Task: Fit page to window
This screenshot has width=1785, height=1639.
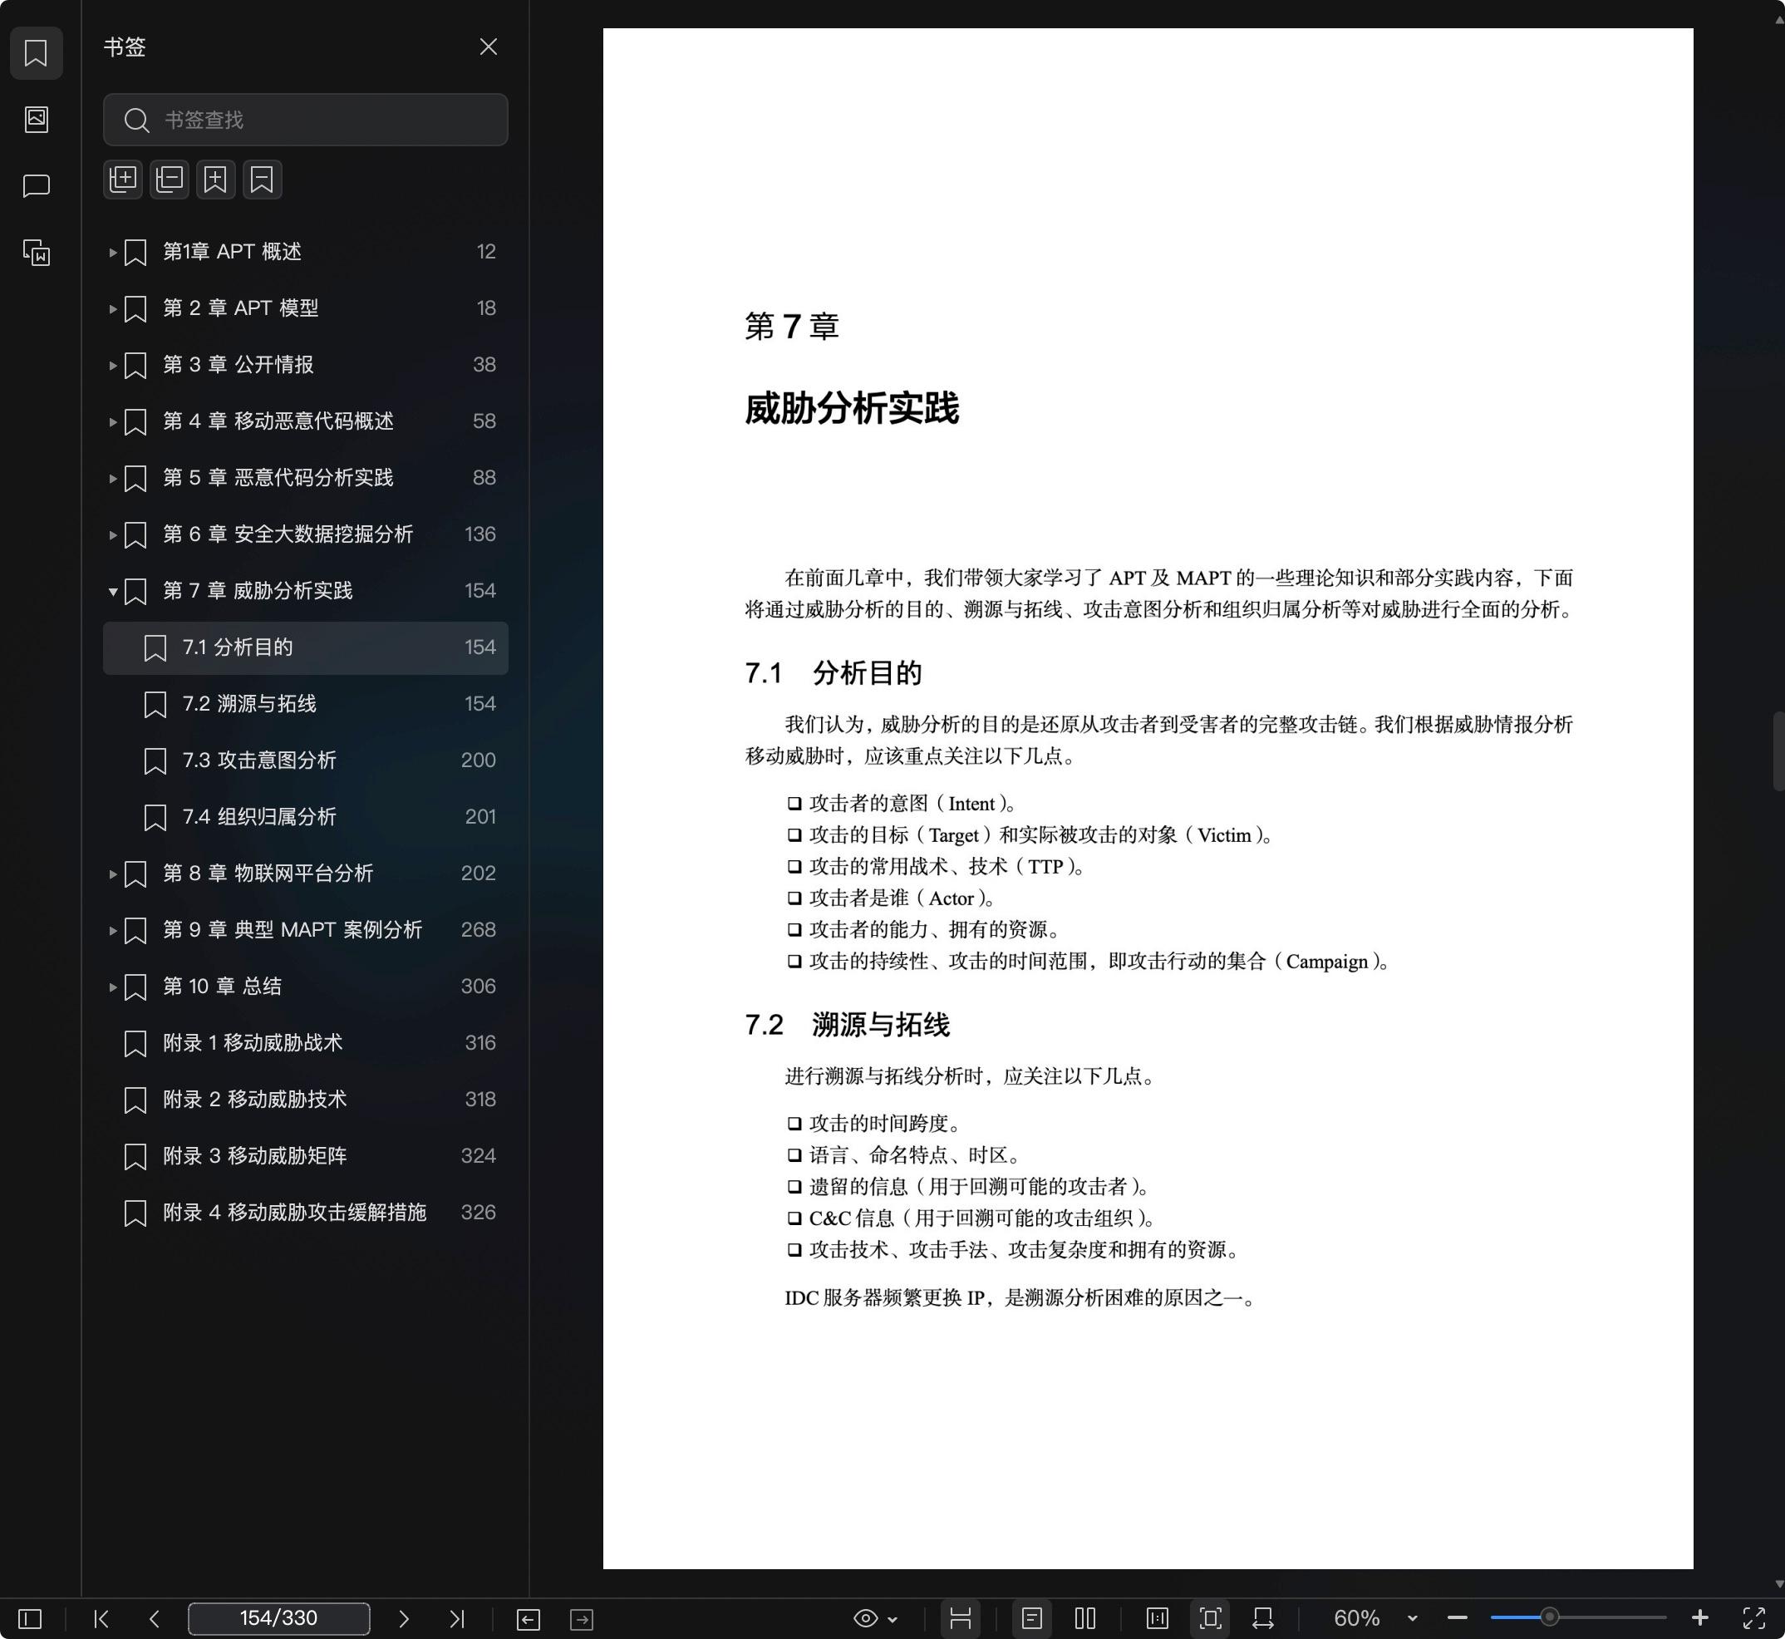Action: click(x=1209, y=1618)
